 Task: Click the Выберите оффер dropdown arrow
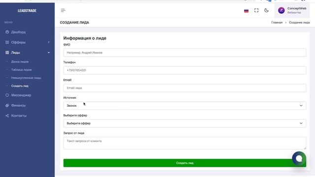click(x=301, y=123)
